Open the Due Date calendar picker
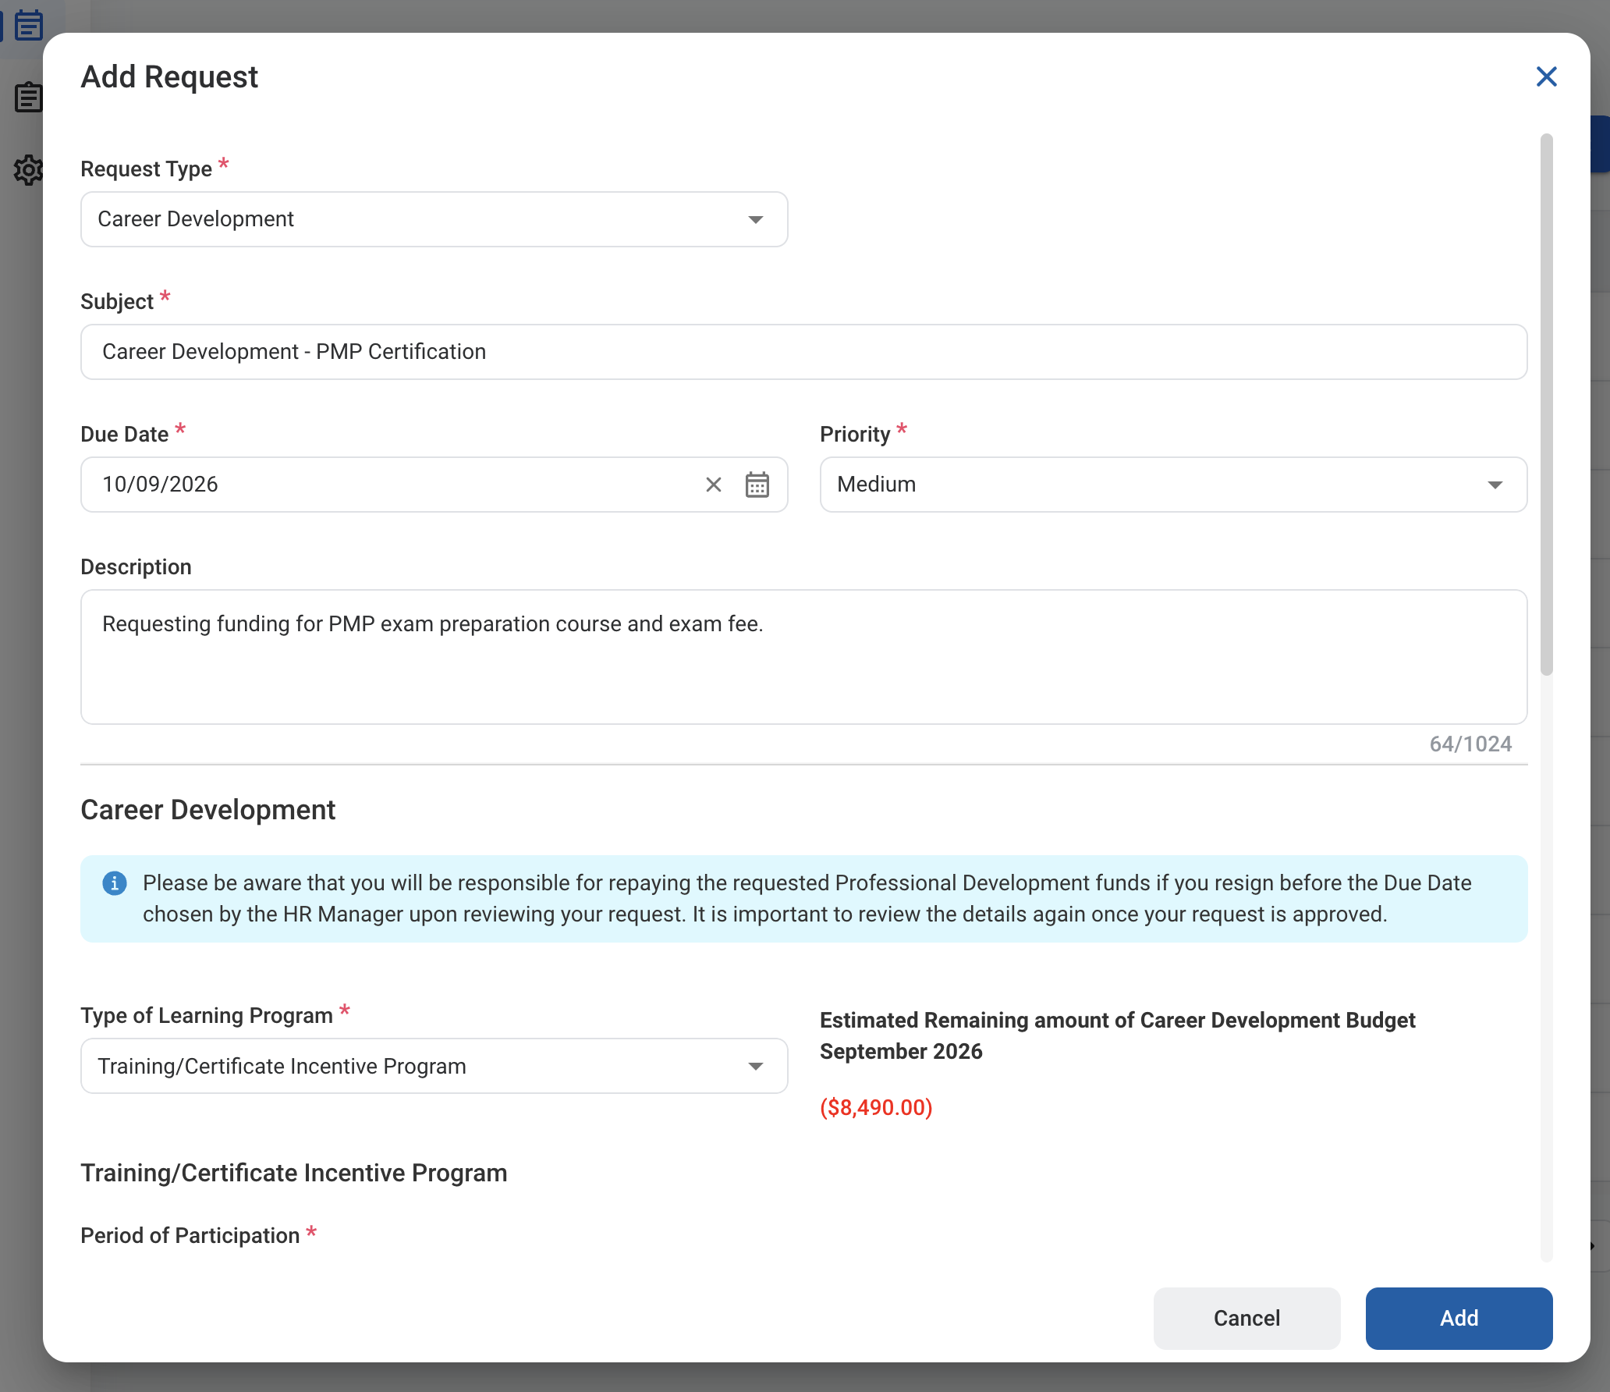 (x=757, y=485)
